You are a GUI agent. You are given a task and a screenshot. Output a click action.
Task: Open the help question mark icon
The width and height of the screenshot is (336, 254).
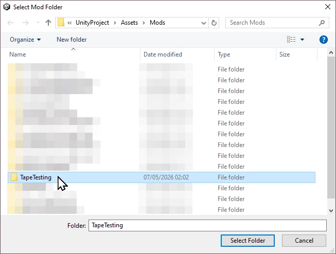[323, 40]
